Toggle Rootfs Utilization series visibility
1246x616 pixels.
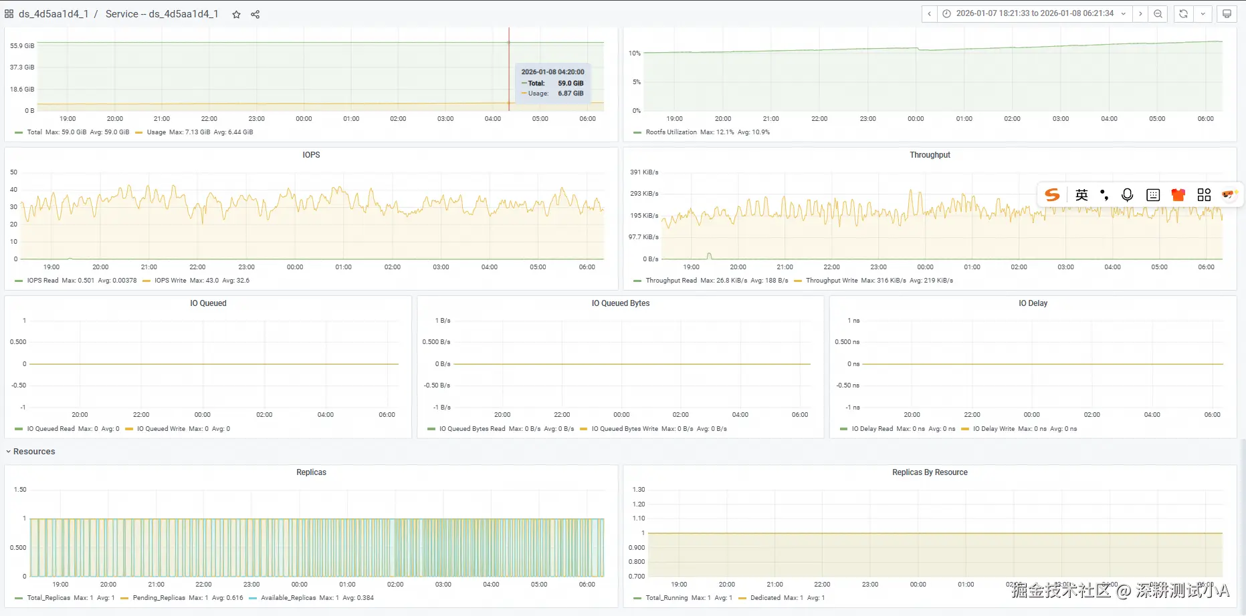tap(671, 132)
